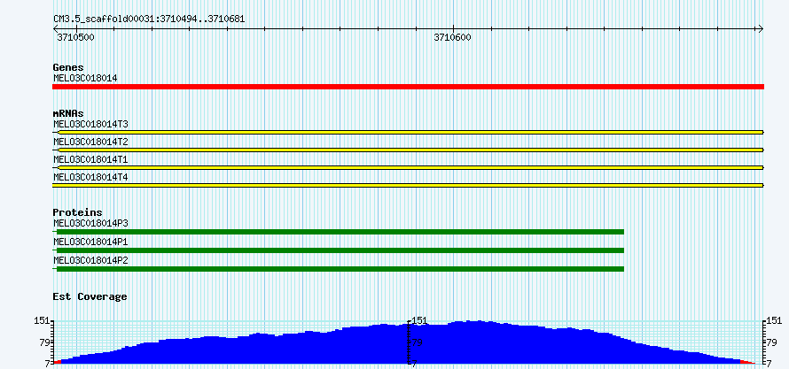
Task: Click the MELO3C018014P1 green protein bar
Action: click(x=338, y=250)
